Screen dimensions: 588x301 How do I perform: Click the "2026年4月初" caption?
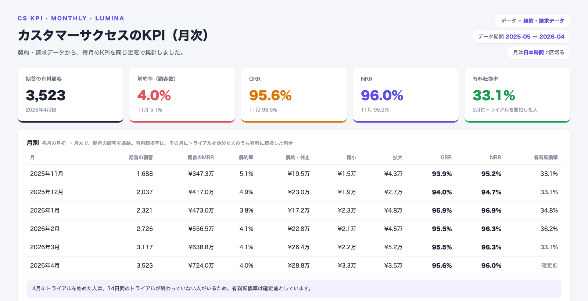[x=41, y=110]
